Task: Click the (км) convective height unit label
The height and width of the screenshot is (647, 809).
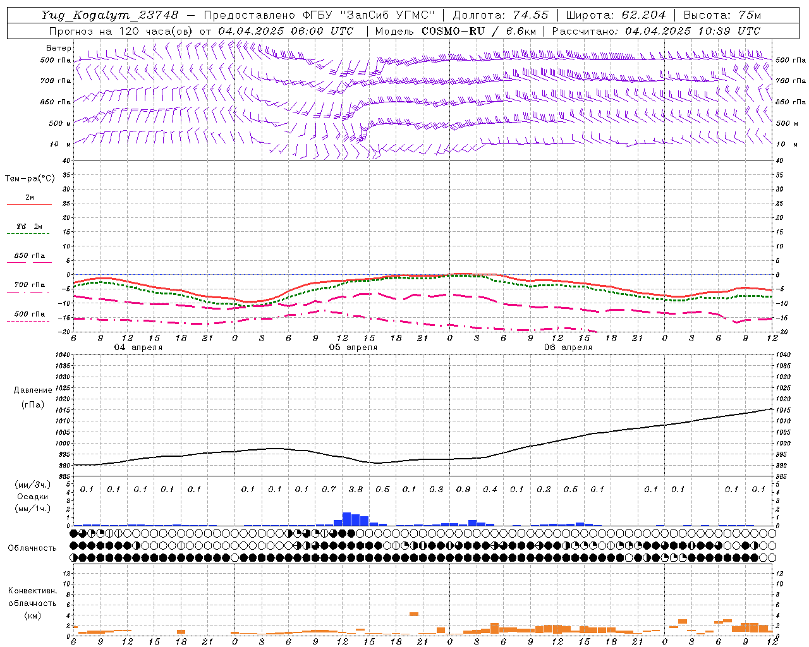Action: [32, 615]
